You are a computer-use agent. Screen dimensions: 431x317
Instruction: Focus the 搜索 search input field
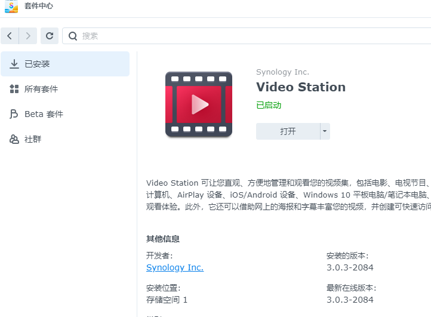pos(239,36)
